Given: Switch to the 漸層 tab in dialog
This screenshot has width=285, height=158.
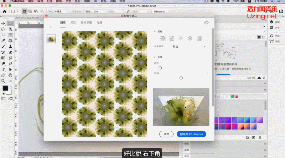Looking at the screenshot, I should coord(99,22).
